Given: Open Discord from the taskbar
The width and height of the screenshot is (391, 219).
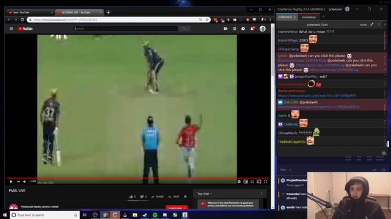Looking at the screenshot, I should coord(165,215).
